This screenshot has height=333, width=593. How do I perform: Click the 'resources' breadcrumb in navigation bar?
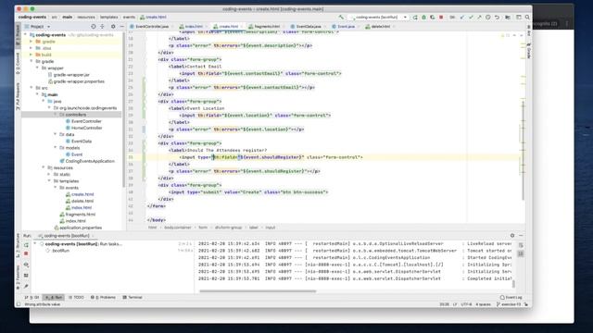86,17
